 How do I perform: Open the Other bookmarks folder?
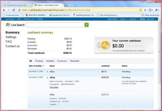[x=151, y=15]
